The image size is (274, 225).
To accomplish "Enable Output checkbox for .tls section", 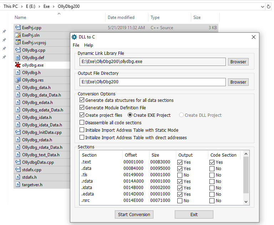I will tap(180, 175).
